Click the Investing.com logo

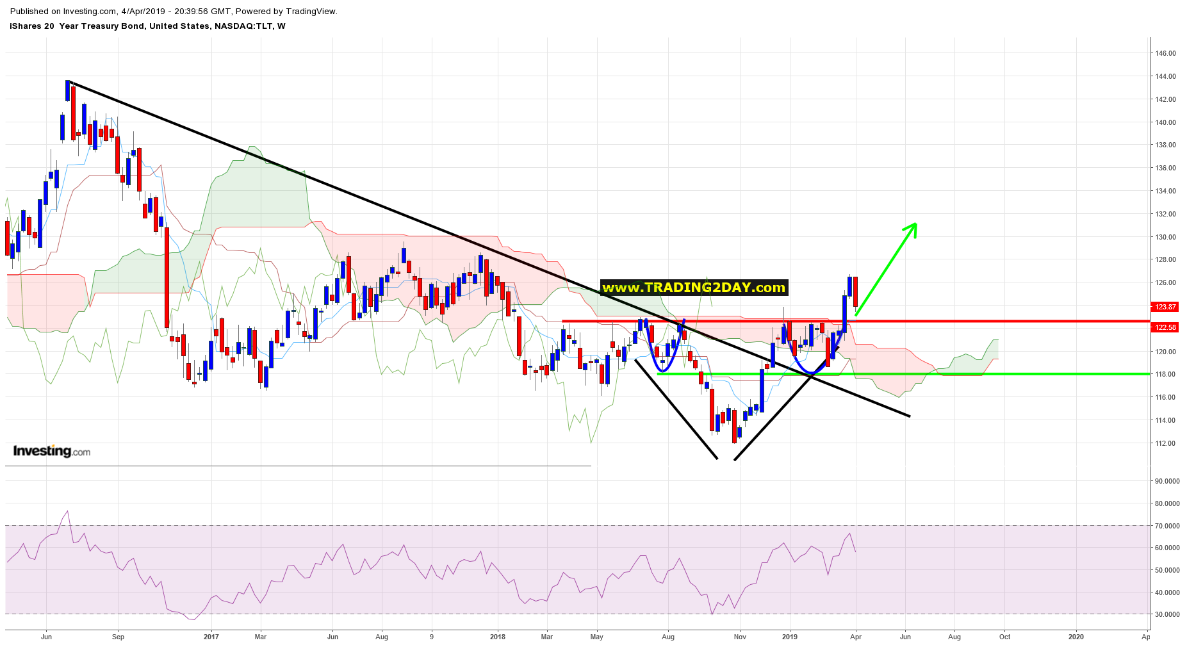click(x=52, y=451)
